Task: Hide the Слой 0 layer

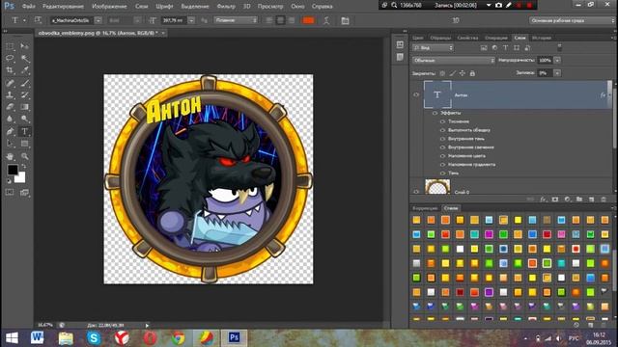Action: pos(416,192)
